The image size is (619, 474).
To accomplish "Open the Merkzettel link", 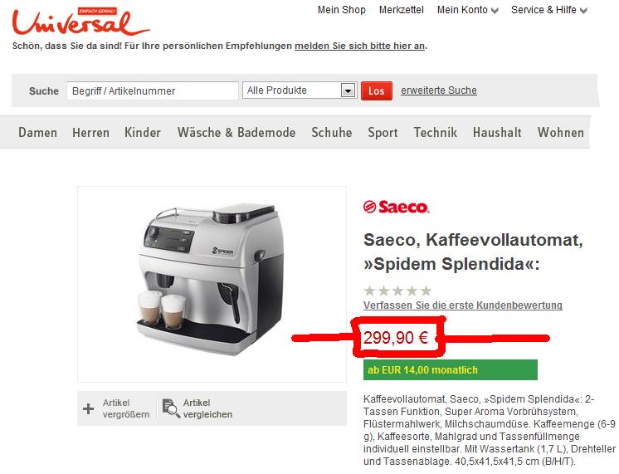I will coord(401,10).
